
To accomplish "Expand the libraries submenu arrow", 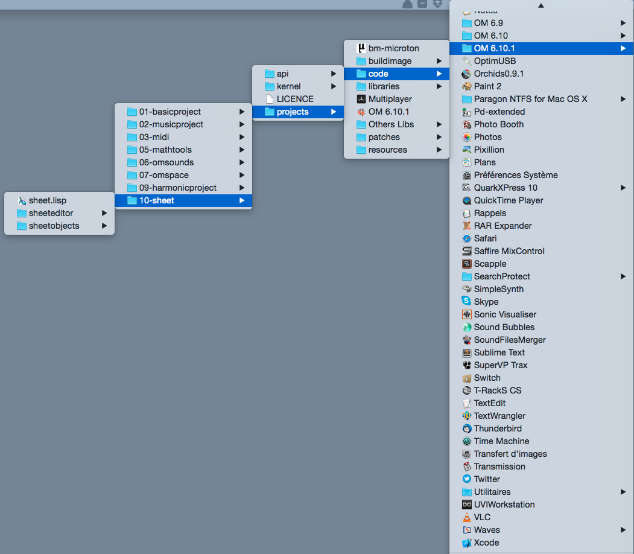I will click(x=439, y=86).
